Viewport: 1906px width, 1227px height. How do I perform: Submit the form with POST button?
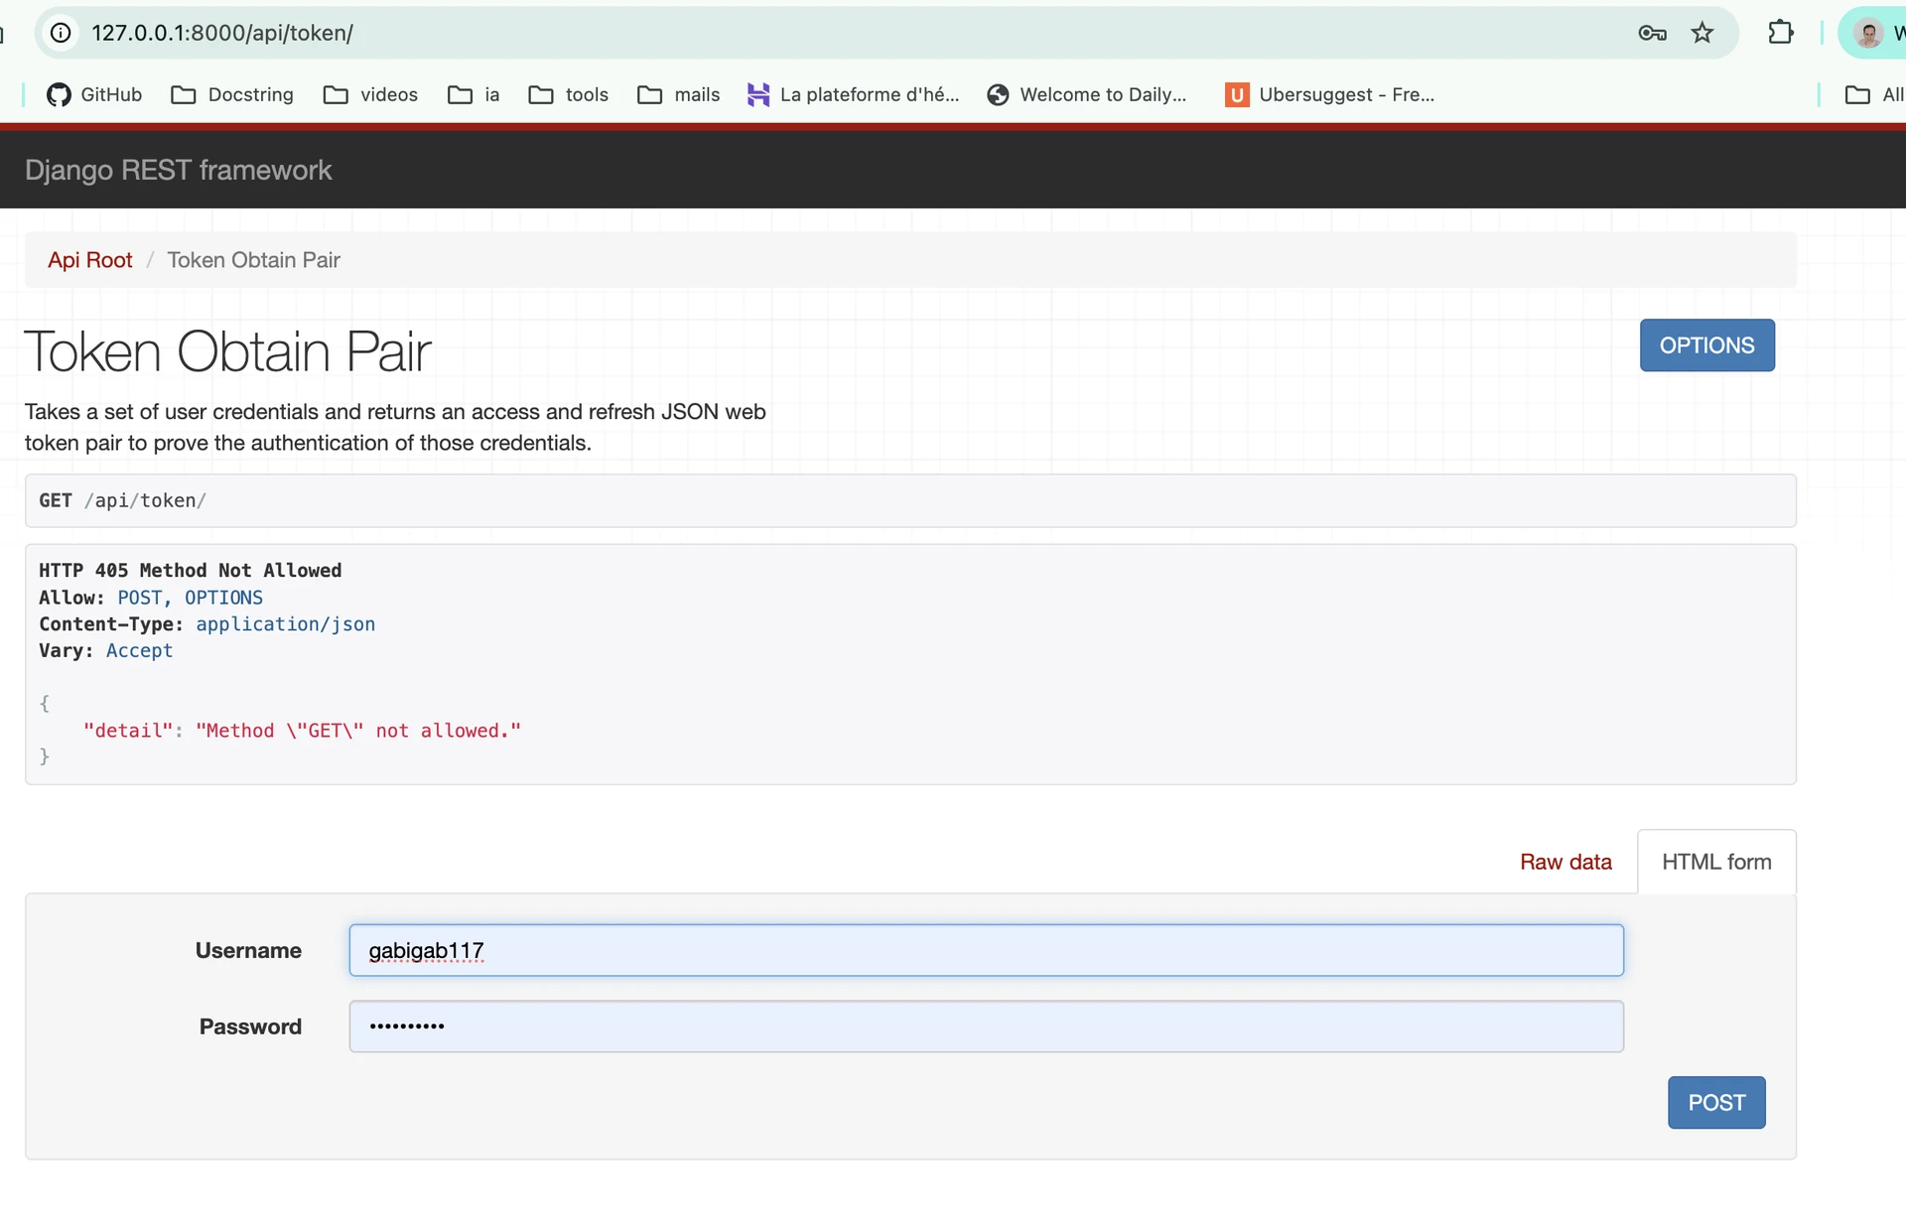tap(1716, 1103)
